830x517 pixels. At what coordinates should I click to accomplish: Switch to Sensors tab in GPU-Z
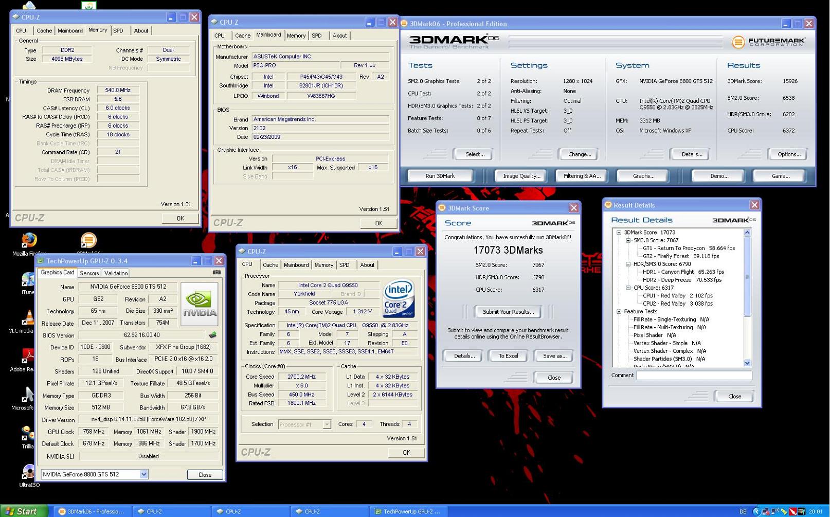point(89,273)
